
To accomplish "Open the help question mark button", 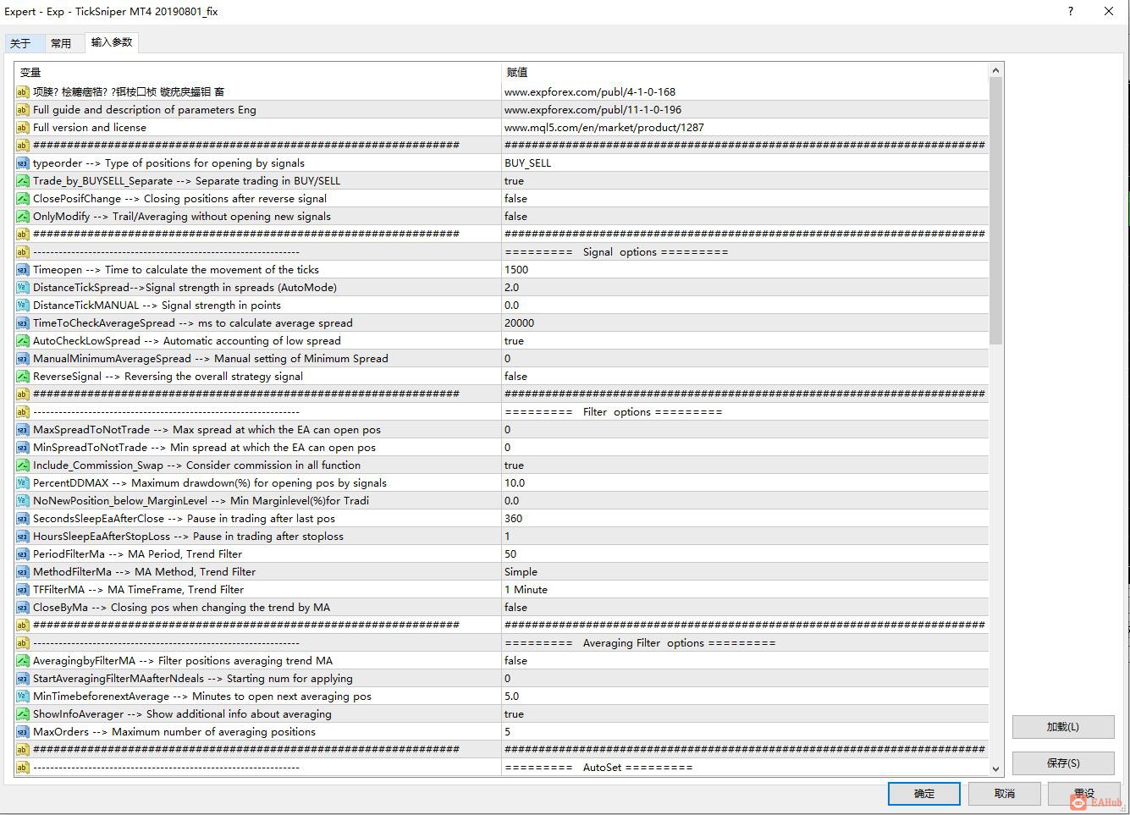I will point(1071,12).
